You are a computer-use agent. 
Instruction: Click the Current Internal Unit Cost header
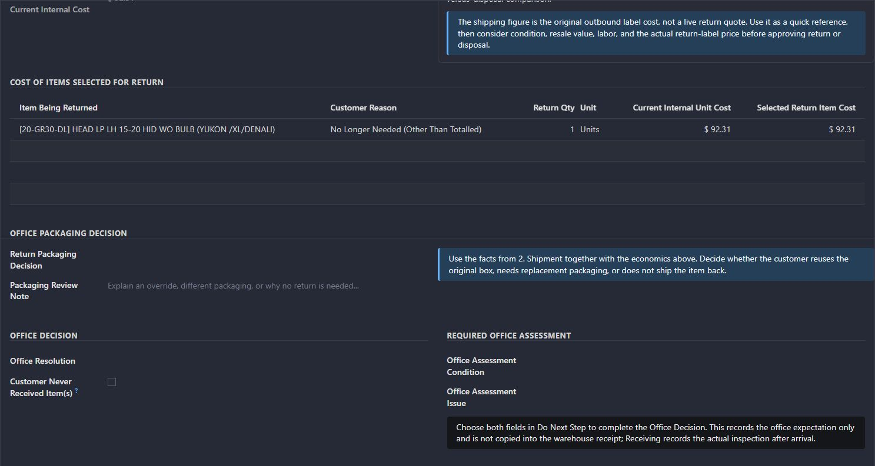pyautogui.click(x=681, y=108)
